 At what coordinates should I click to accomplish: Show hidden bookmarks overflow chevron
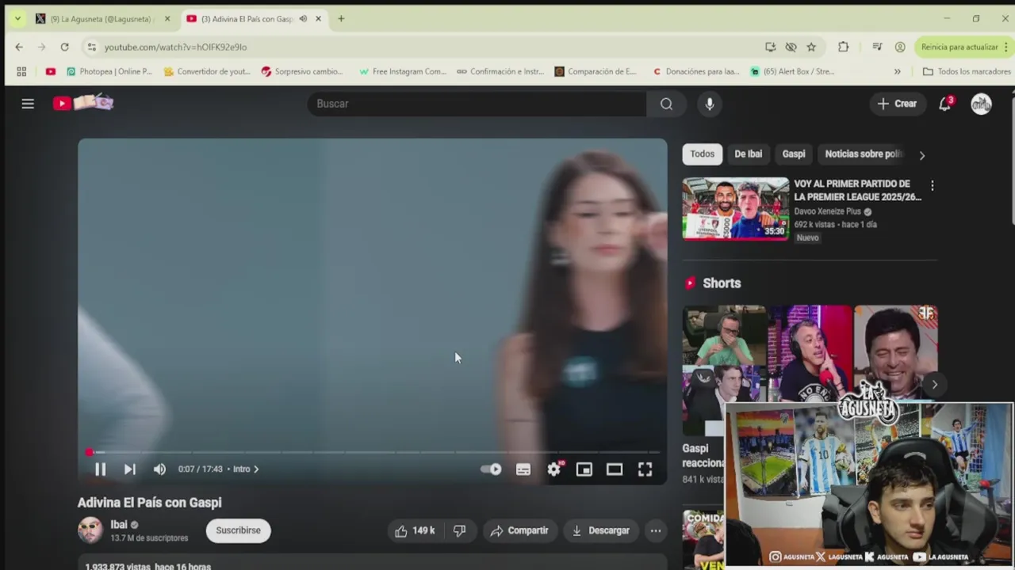(897, 71)
